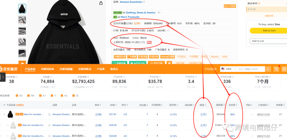Toggle the BS type checkbox
Image resolution: width=287 pixels, height=140 pixels.
pyautogui.click(x=17, y=95)
